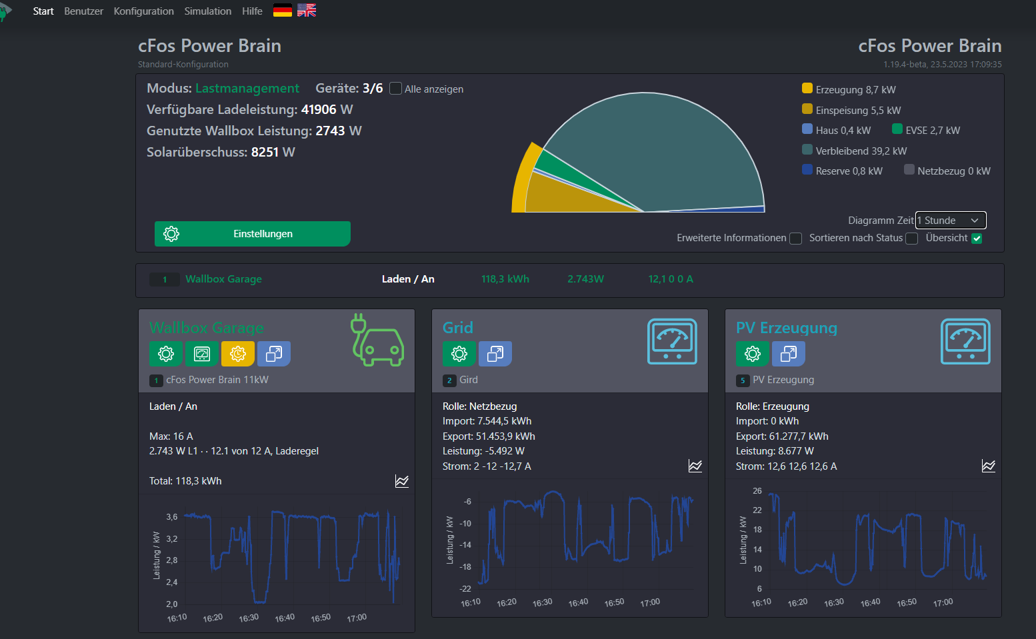Enable Sortieren nach Status checkbox
Image resolution: width=1036 pixels, height=639 pixels.
coord(911,239)
